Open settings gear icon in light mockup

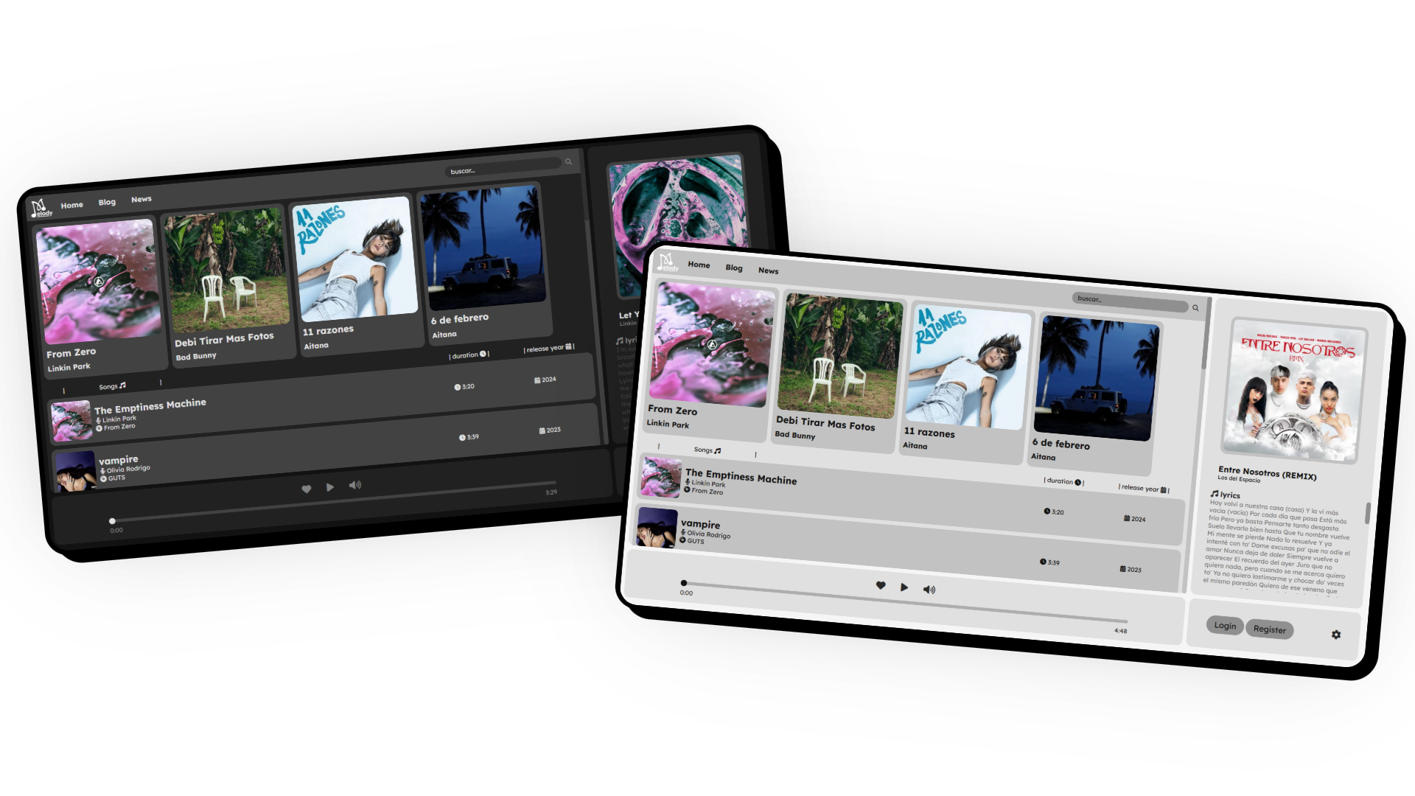[x=1336, y=635]
